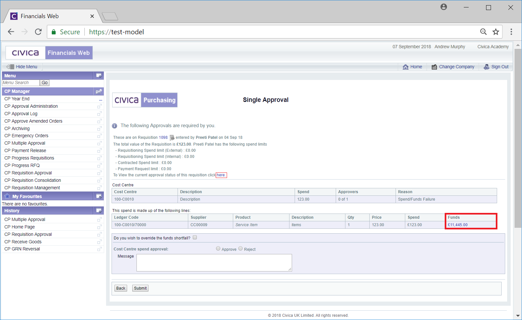Click in the Menu Search field

pyautogui.click(x=21, y=83)
